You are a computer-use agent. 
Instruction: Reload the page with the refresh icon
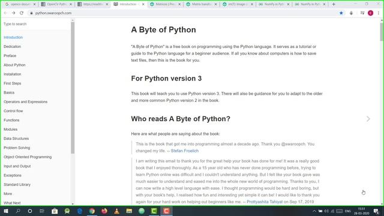pos(22,13)
